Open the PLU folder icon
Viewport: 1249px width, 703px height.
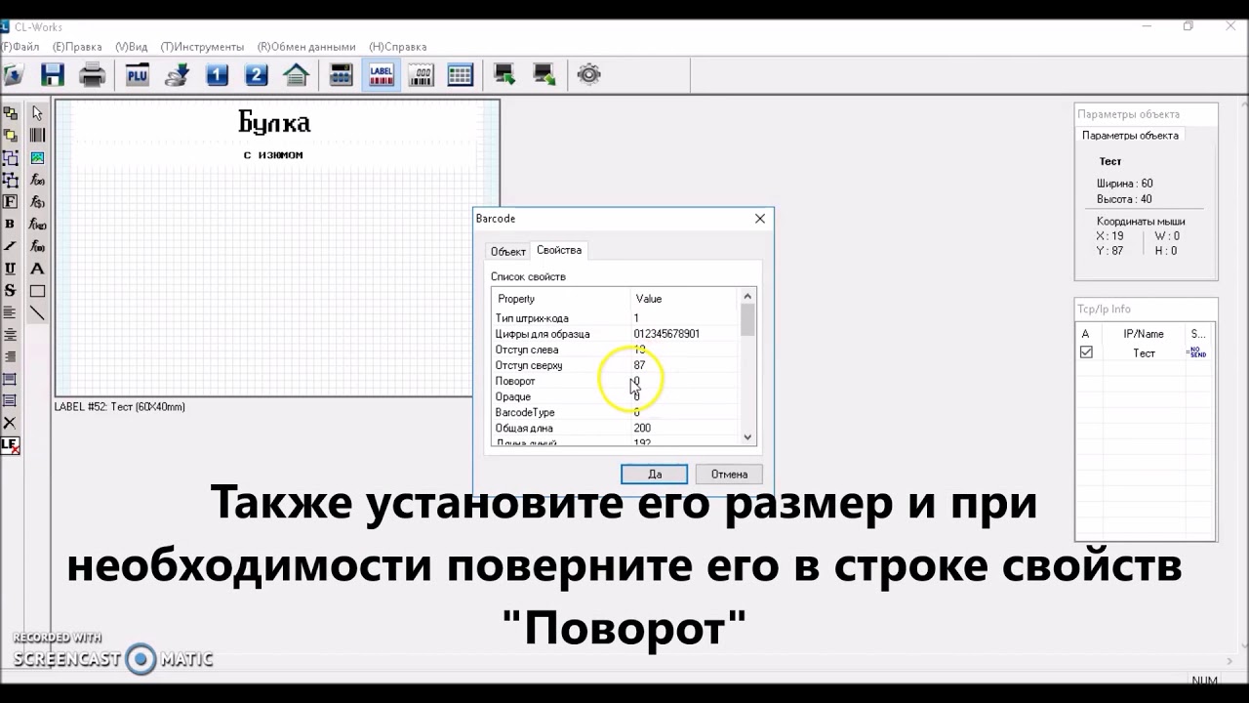[x=137, y=74]
